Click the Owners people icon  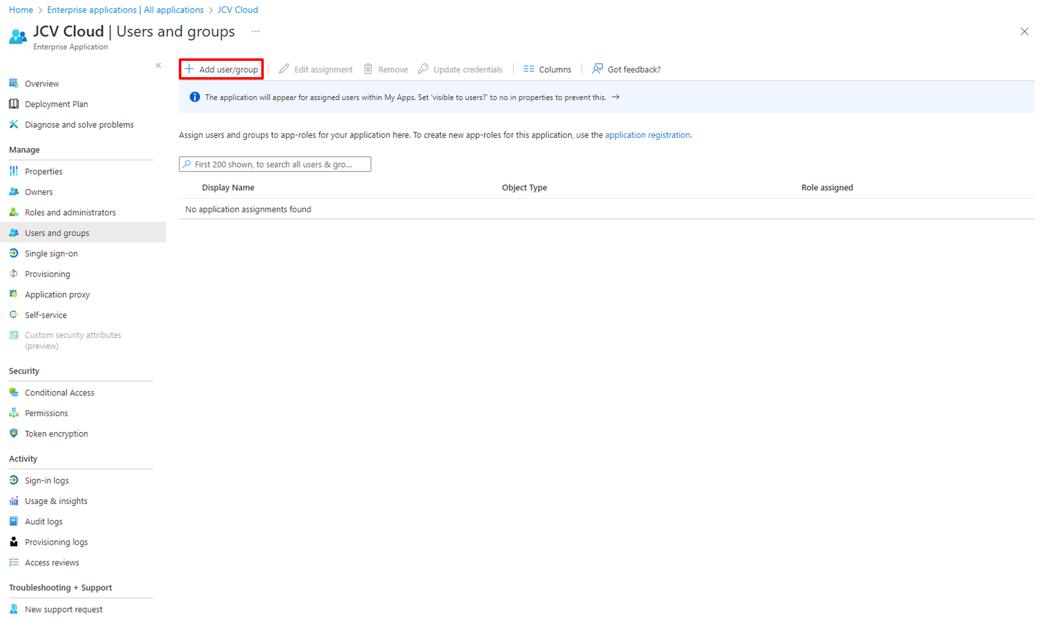(14, 192)
